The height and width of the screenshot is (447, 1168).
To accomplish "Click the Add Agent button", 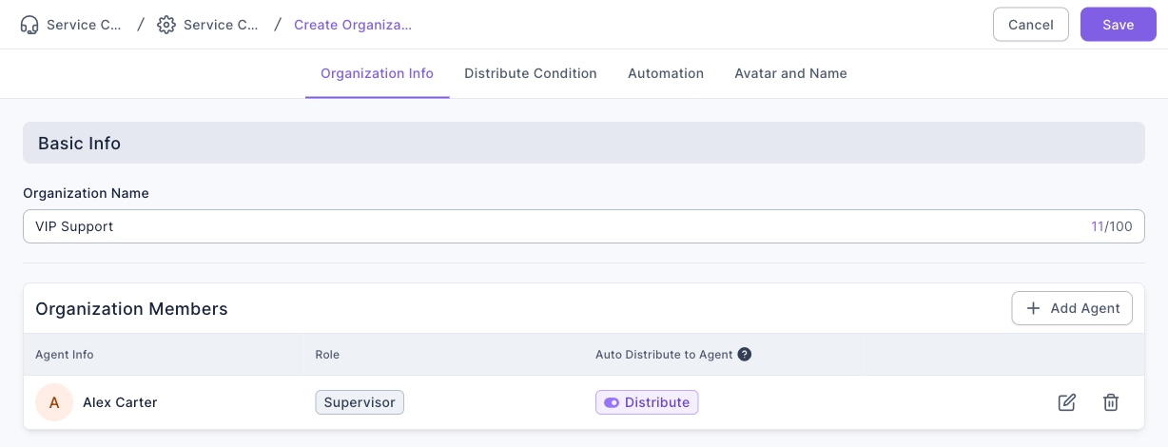I will (1072, 308).
